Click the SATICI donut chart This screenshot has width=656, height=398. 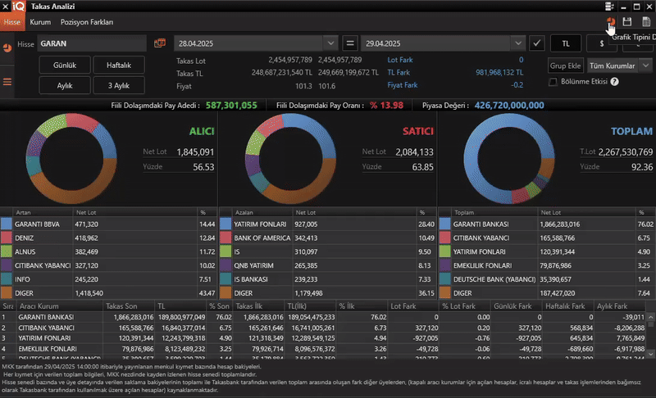pyautogui.click(x=290, y=158)
